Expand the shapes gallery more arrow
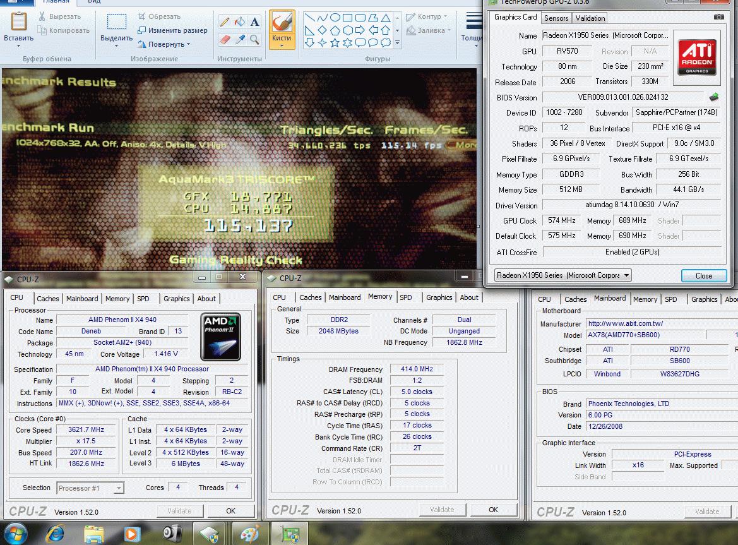Viewport: 738px width, 545px height. point(398,43)
